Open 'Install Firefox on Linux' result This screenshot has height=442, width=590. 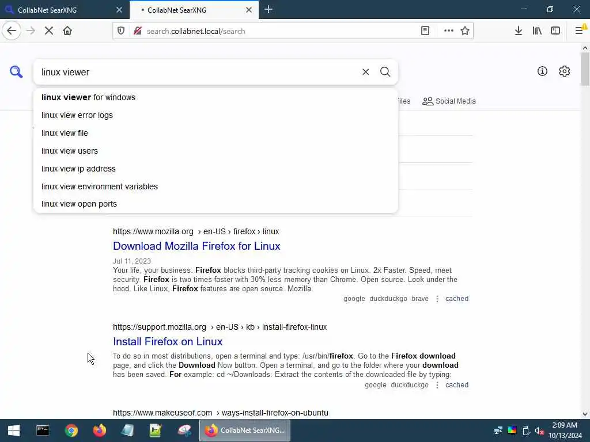tap(168, 341)
